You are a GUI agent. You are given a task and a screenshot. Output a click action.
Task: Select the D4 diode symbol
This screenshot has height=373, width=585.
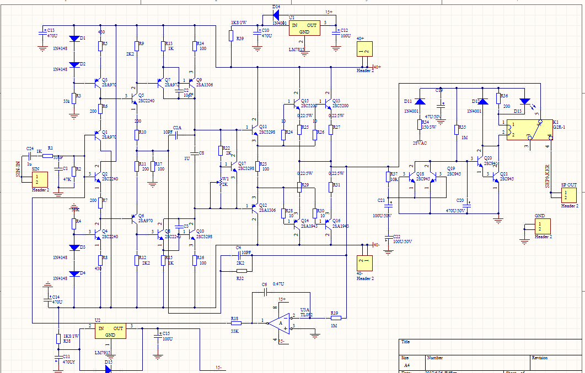click(74, 273)
